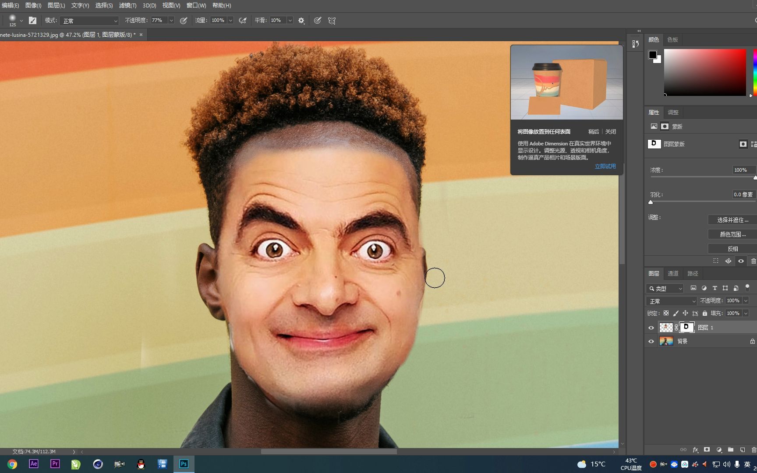Image resolution: width=757 pixels, height=473 pixels.
Task: Open the layer filter 类型 dropdown
Action: [x=665, y=288]
